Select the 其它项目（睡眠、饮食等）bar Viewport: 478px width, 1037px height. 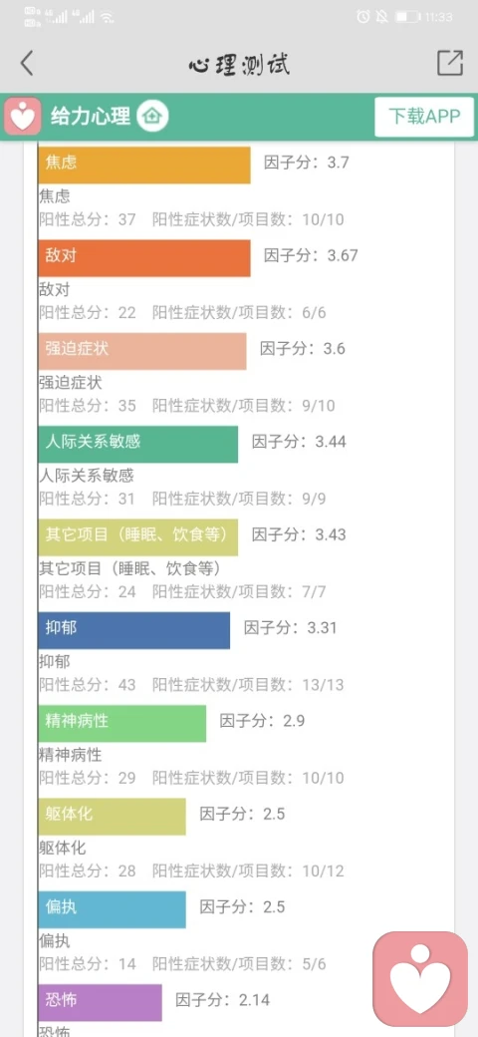click(x=138, y=537)
